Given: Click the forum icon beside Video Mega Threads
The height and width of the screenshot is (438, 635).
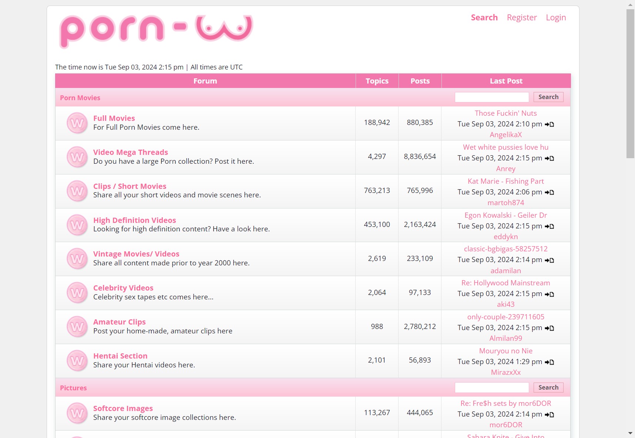Looking at the screenshot, I should click(77, 157).
